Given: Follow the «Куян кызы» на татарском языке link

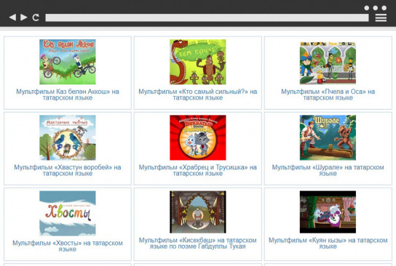Looking at the screenshot, I should coord(328,243).
